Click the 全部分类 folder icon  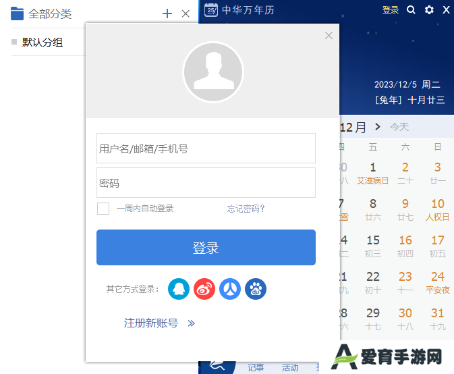[17, 14]
